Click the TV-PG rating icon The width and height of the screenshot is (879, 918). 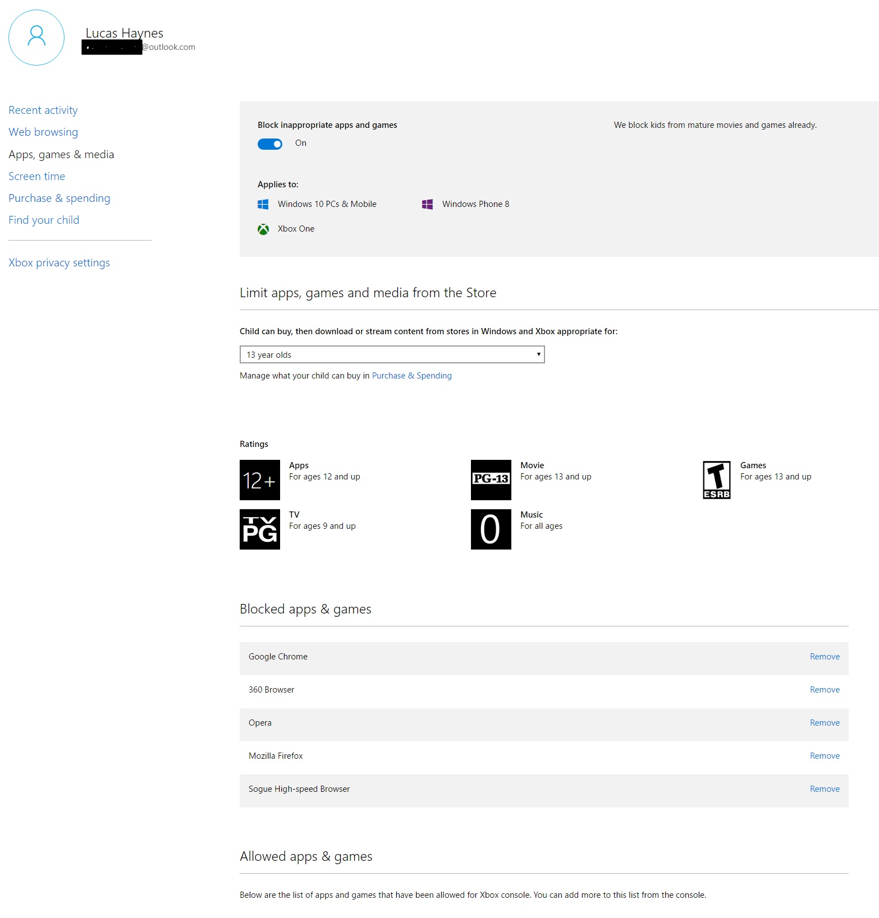point(260,529)
